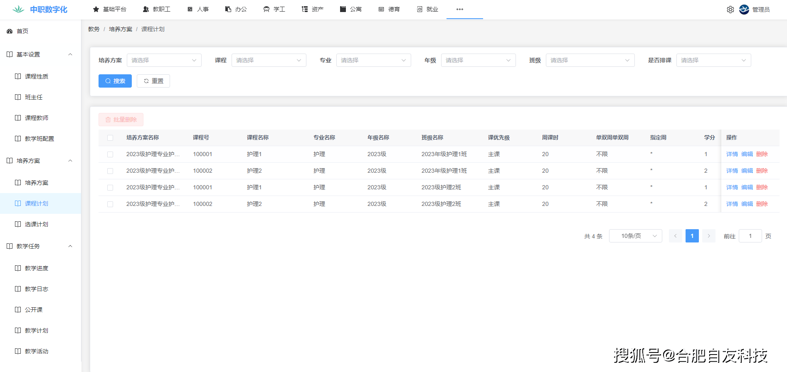Check the row for 护理2 in 2023年级护理1班
Viewport: 787px width, 372px height.
coord(110,171)
